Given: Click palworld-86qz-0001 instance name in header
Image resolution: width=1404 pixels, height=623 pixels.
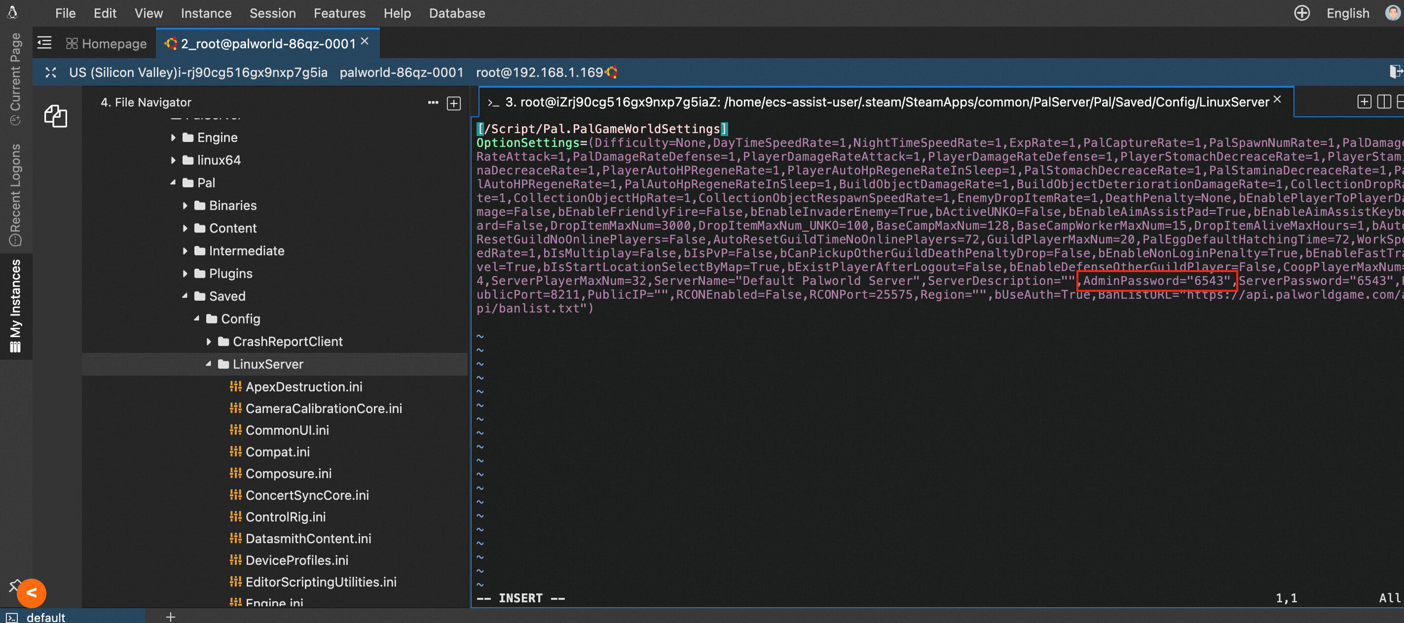Looking at the screenshot, I should [401, 72].
